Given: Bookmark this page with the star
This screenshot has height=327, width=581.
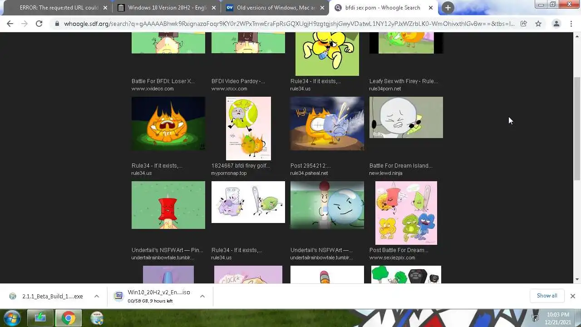Looking at the screenshot, I should (538, 24).
